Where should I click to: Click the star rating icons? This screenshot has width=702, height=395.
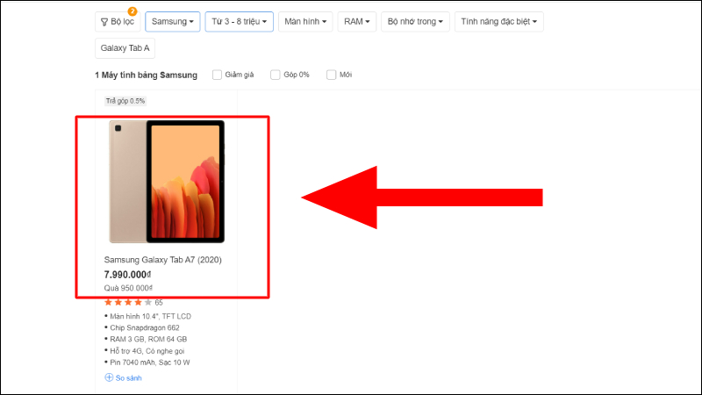pos(128,302)
